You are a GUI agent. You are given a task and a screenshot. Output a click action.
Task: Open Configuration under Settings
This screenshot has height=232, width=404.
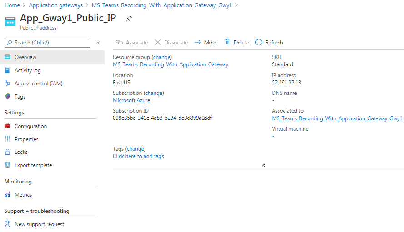30,126
